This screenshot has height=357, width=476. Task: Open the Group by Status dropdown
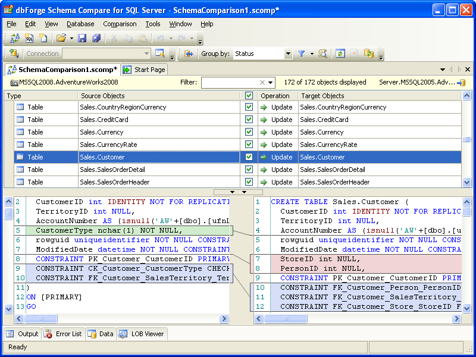[288, 54]
